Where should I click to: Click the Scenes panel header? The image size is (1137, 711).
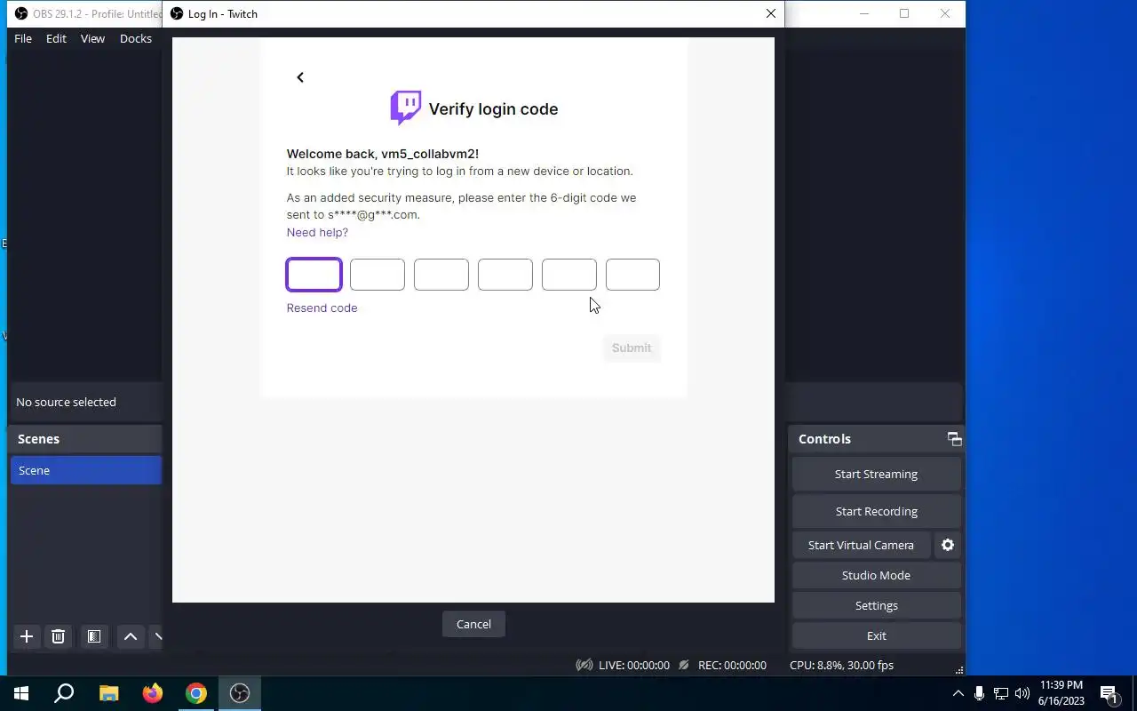click(85, 439)
